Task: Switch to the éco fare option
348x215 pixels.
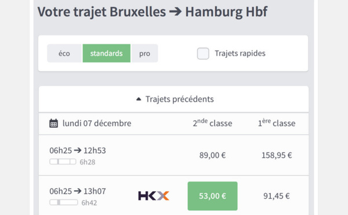Action: click(x=64, y=53)
